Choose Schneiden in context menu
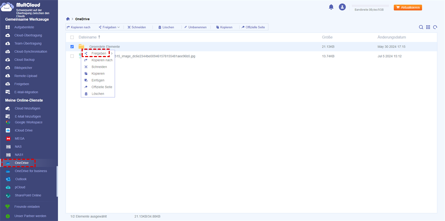445x221 pixels. [x=98, y=67]
